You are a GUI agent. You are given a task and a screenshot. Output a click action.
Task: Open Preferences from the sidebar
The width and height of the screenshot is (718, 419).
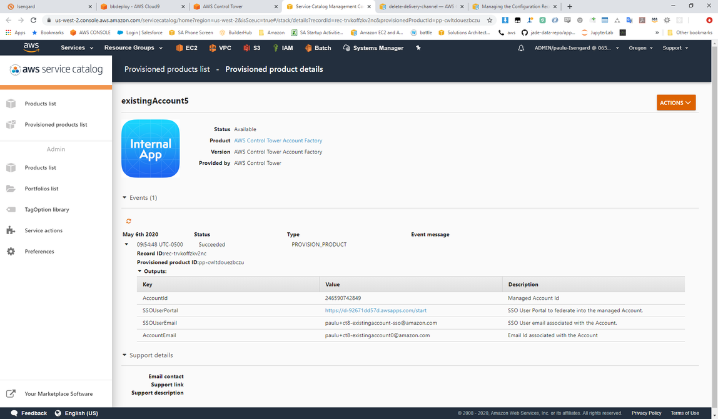39,252
